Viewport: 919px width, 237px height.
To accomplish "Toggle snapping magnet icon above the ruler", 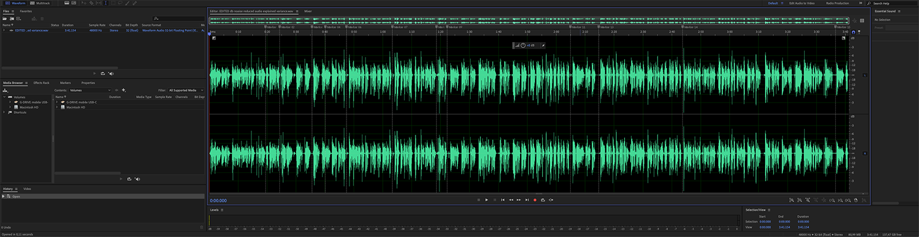I will click(x=854, y=33).
